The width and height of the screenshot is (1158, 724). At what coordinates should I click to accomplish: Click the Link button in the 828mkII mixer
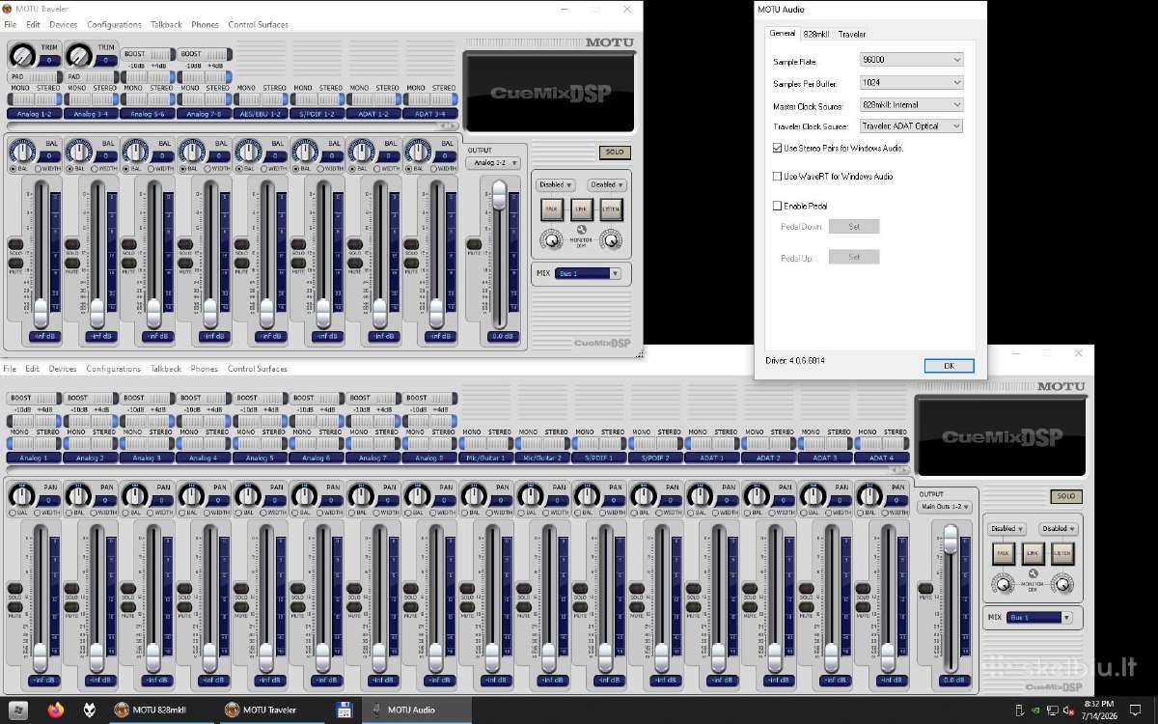(x=1034, y=554)
